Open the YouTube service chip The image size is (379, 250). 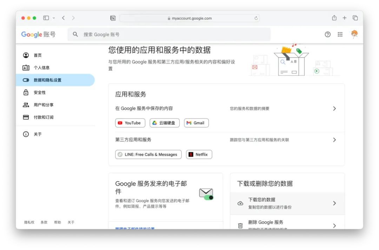point(130,123)
